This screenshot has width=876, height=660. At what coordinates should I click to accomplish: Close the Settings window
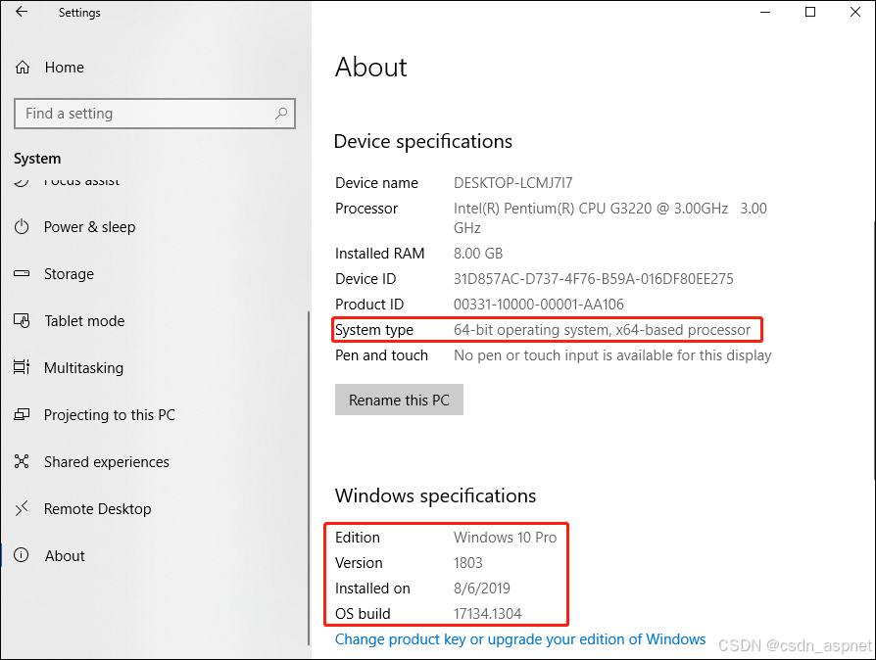(855, 12)
